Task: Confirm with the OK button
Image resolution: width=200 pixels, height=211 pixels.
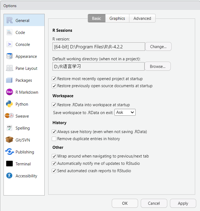Action: click(x=125, y=203)
